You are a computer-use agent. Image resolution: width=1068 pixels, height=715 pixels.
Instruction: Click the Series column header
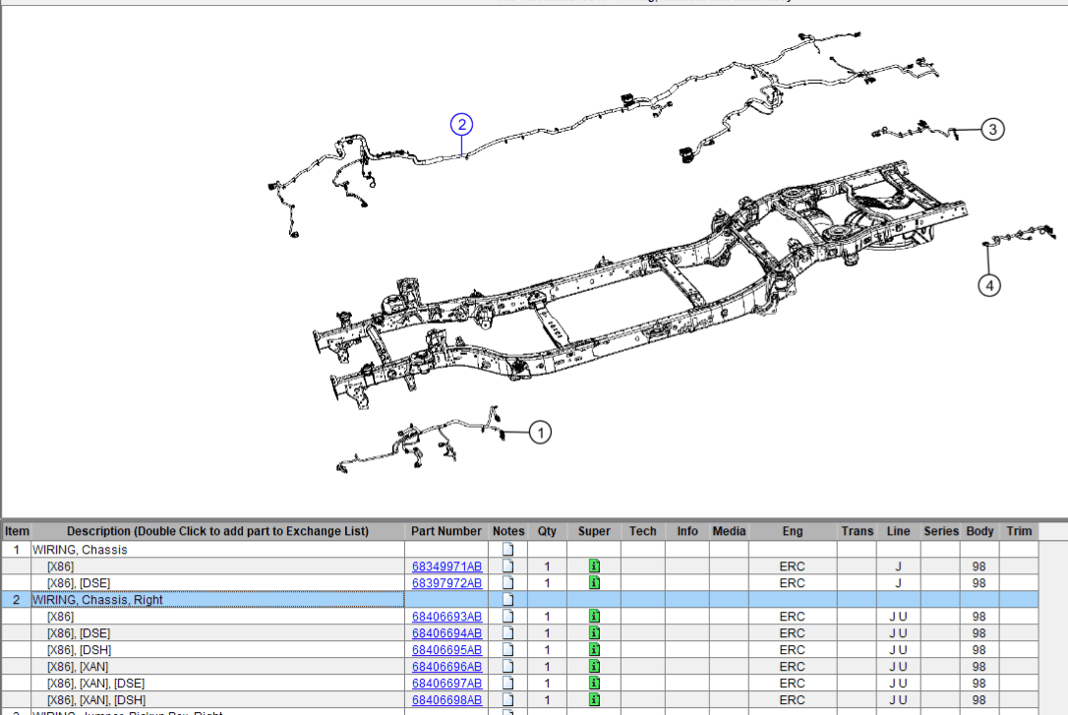coord(941,531)
